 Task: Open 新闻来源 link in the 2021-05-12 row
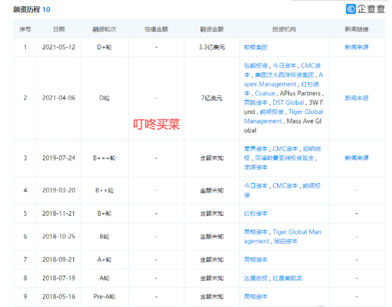click(x=356, y=47)
